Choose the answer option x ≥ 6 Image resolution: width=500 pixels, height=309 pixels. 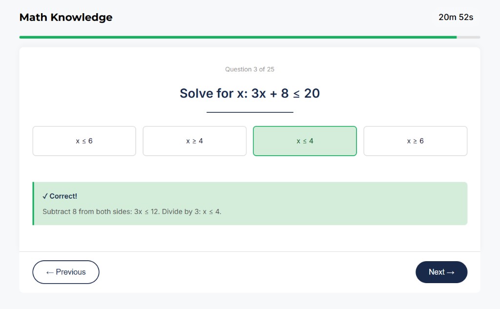pos(415,141)
